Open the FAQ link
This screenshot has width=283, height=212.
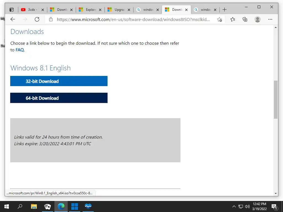(20, 50)
